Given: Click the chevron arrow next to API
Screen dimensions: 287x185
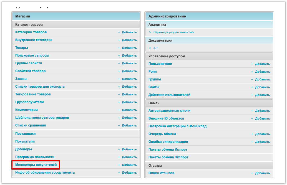Looking at the screenshot, I should [x=150, y=48].
